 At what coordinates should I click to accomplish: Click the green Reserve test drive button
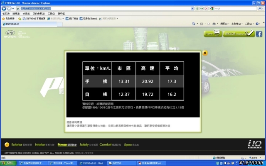(x=239, y=34)
